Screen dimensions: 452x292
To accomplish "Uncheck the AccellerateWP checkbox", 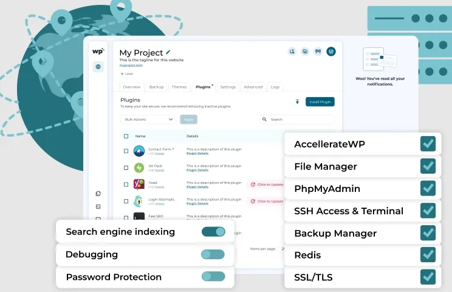I will (428, 143).
